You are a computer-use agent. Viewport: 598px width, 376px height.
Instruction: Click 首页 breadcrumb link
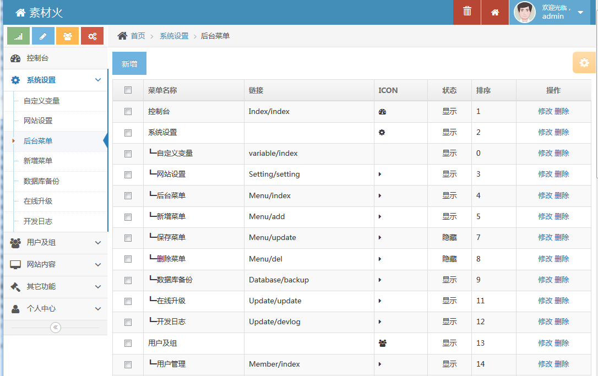coord(138,36)
